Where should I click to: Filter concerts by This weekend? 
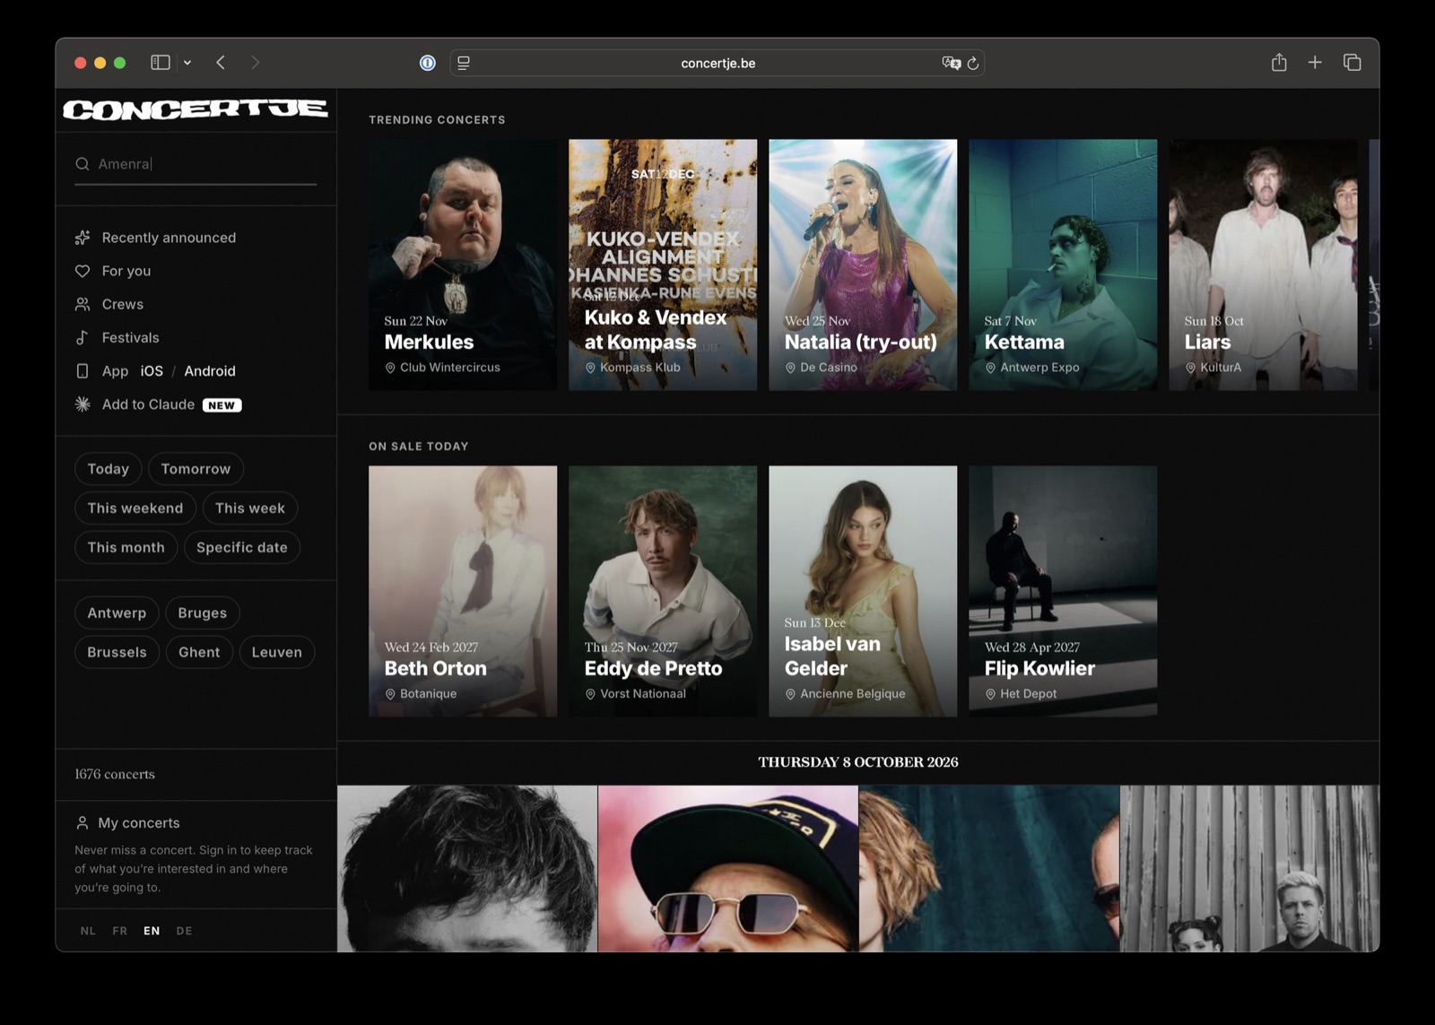(135, 508)
